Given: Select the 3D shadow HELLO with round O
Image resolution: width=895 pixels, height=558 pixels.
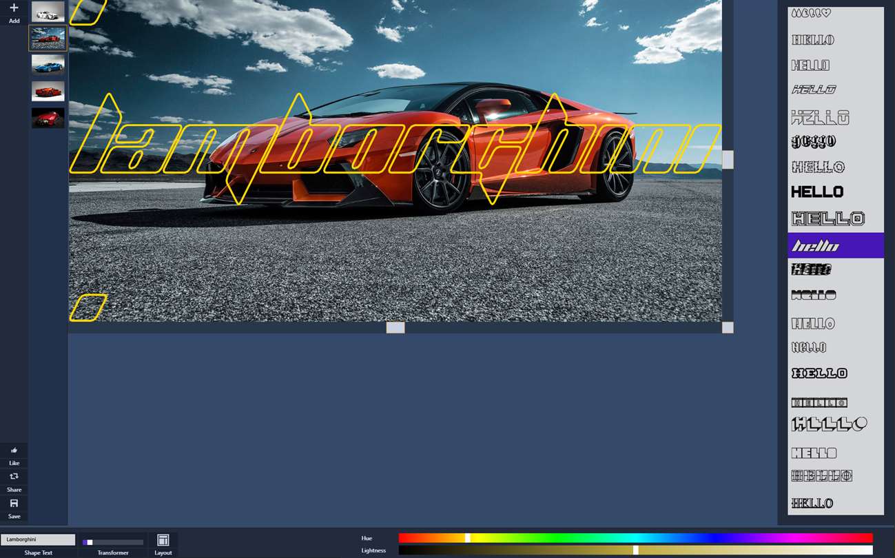Looking at the screenshot, I should [829, 424].
